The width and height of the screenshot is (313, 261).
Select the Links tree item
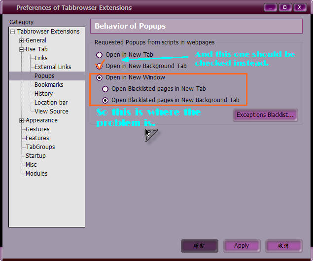41,58
